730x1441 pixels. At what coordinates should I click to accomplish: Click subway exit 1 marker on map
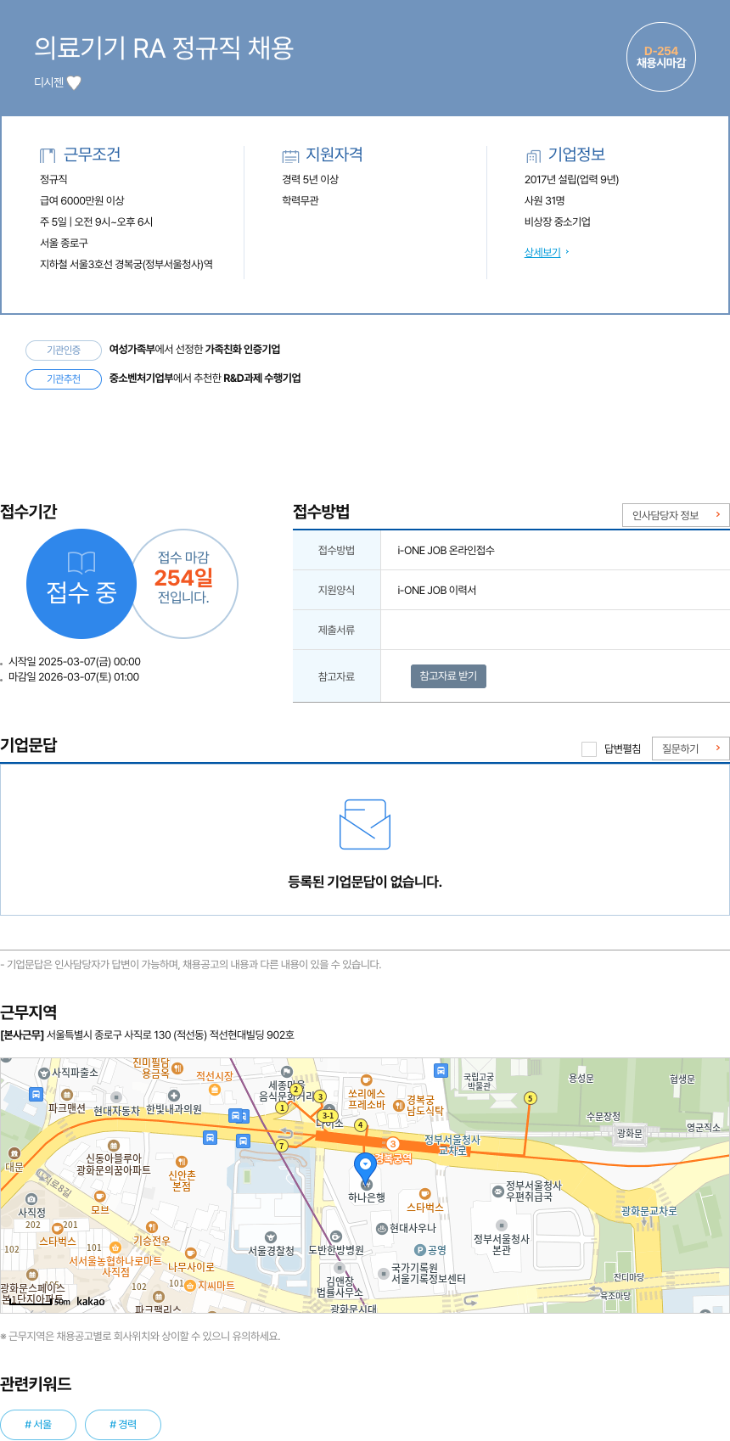pyautogui.click(x=282, y=1107)
